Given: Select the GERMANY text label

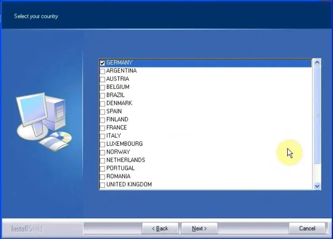Looking at the screenshot, I should point(119,63).
